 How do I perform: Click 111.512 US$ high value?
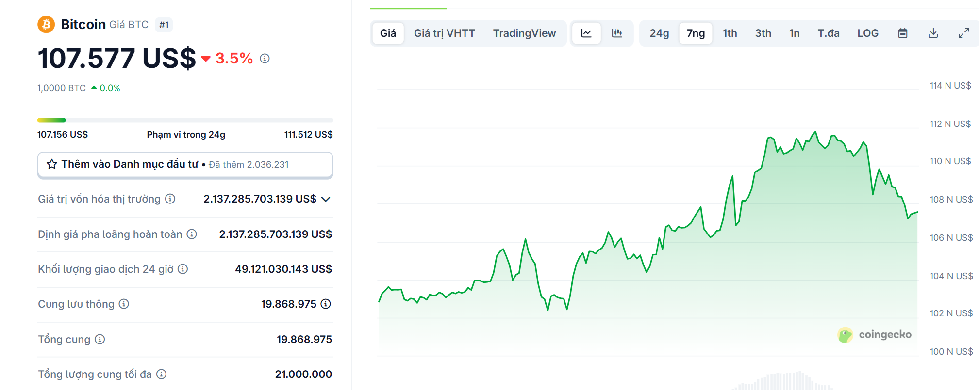tap(309, 134)
